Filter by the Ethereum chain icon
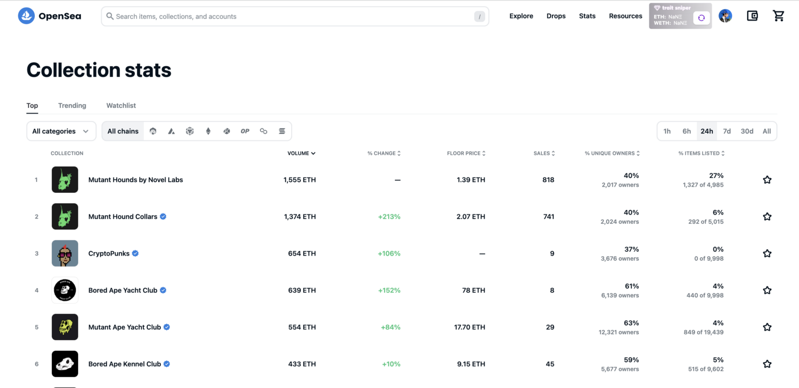The image size is (799, 388). pyautogui.click(x=208, y=131)
